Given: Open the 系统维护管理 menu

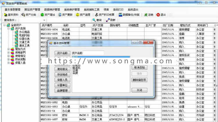Looking at the screenshot, I should [x=72, y=10].
